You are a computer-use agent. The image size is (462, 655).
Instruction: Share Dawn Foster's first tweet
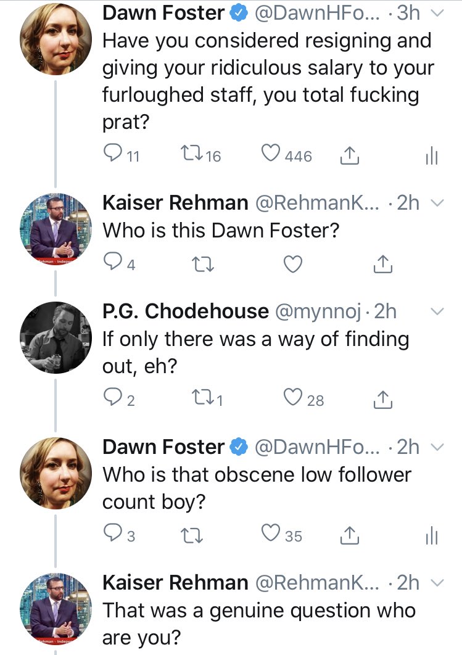click(x=350, y=155)
